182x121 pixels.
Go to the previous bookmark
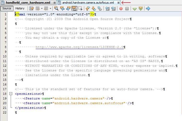88,9
